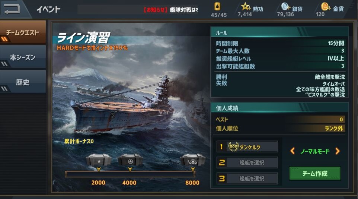Select ship for slot 2 艦艇を選択
The height and width of the screenshot is (199, 358).
pyautogui.click(x=247, y=162)
